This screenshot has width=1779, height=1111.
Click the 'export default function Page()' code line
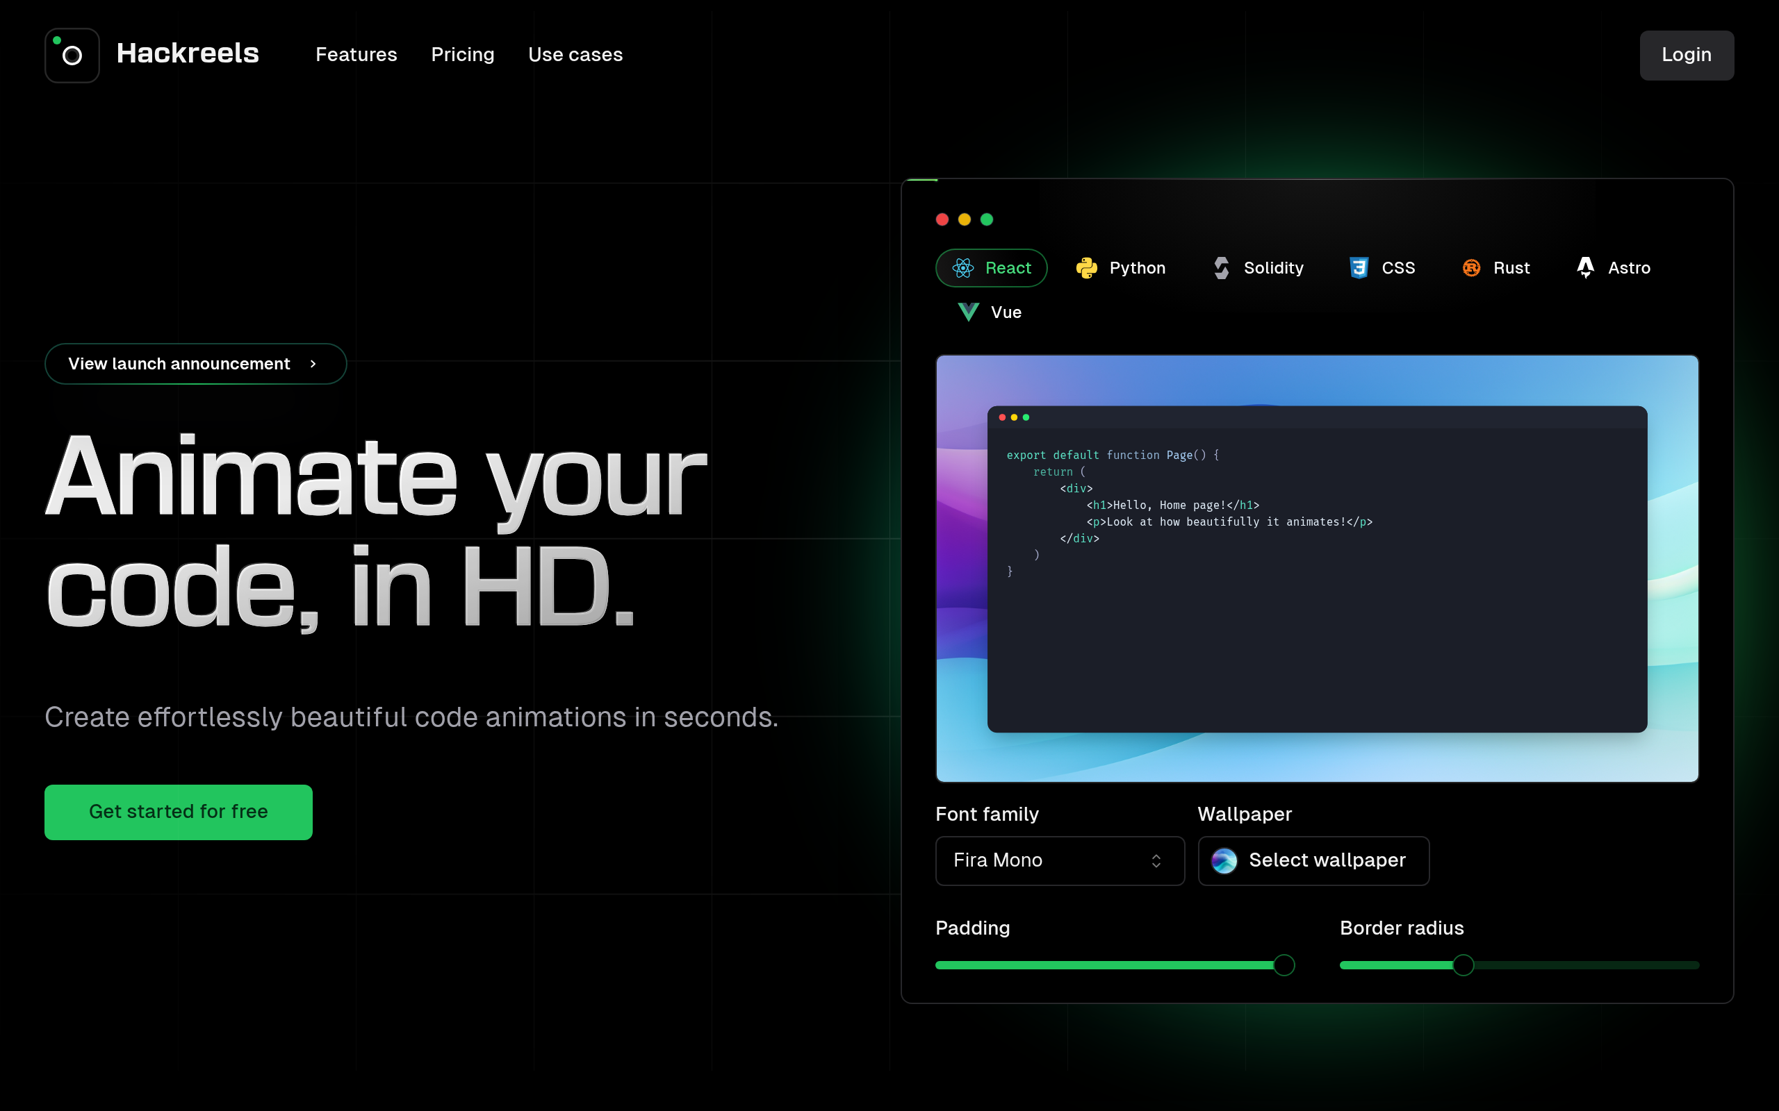(x=1113, y=456)
